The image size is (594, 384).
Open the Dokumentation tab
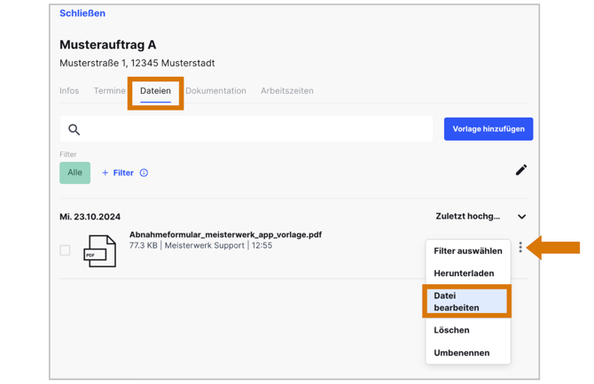[215, 91]
